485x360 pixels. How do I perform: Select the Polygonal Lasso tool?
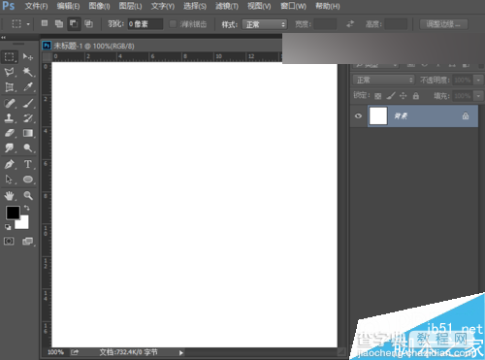click(9, 72)
